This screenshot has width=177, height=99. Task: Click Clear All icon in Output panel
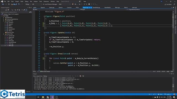pyautogui.click(x=80, y=76)
